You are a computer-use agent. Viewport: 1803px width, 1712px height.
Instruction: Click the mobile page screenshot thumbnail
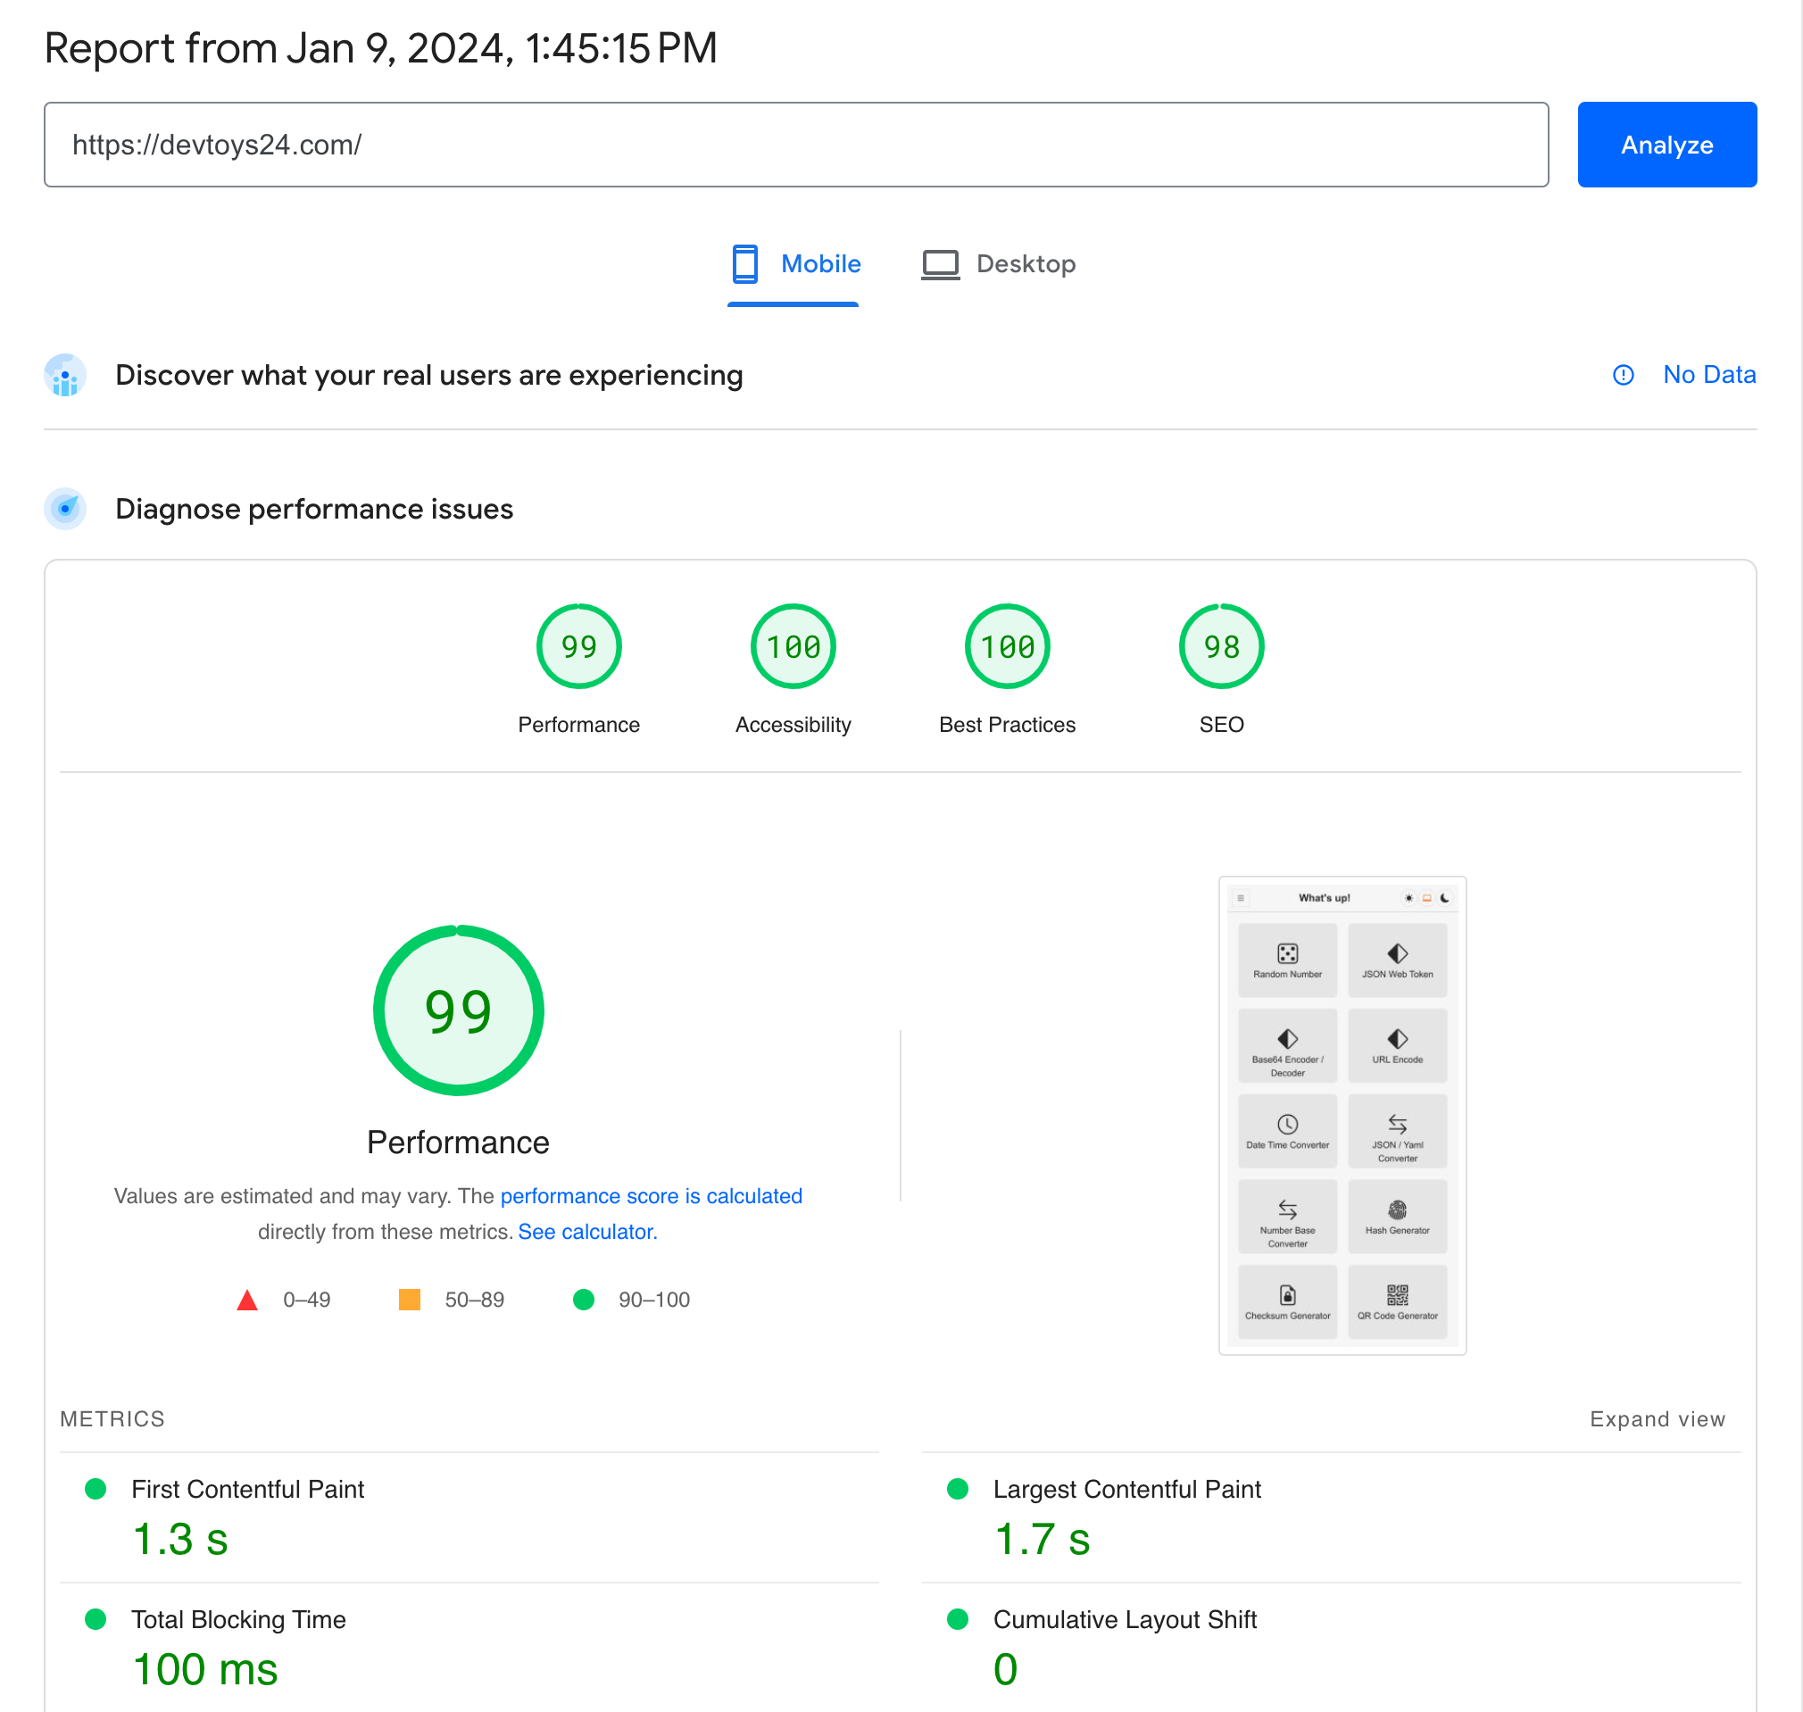tap(1342, 1115)
